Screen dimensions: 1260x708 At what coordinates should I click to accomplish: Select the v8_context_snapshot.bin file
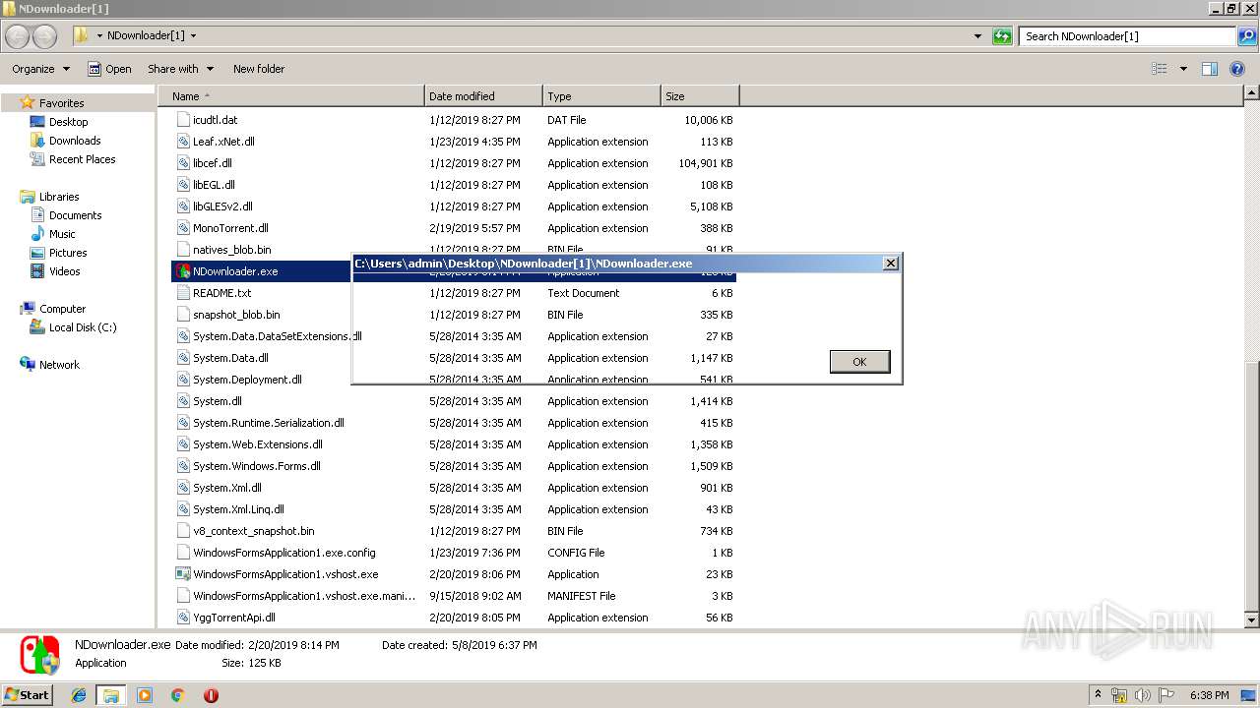click(x=254, y=531)
